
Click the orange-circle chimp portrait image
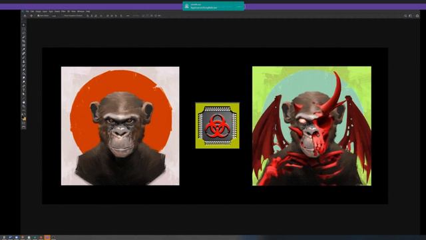coord(120,126)
